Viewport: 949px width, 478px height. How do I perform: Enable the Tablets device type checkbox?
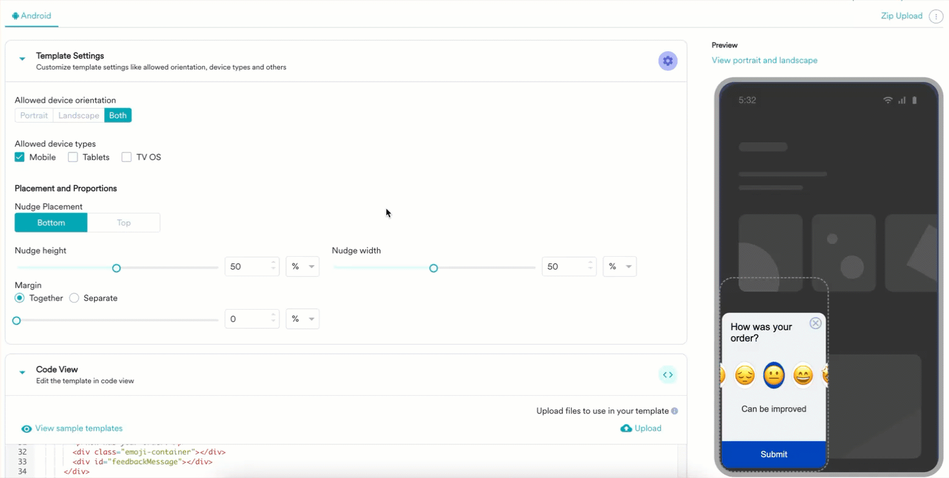(73, 157)
